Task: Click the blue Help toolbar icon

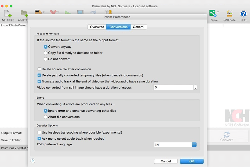Action: click(x=243, y=14)
